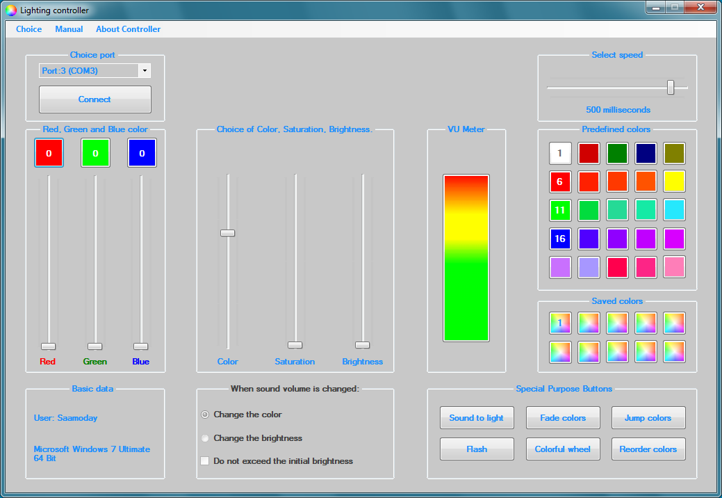Click the second saved color slot in top row
Image resolution: width=722 pixels, height=498 pixels.
pyautogui.click(x=589, y=323)
